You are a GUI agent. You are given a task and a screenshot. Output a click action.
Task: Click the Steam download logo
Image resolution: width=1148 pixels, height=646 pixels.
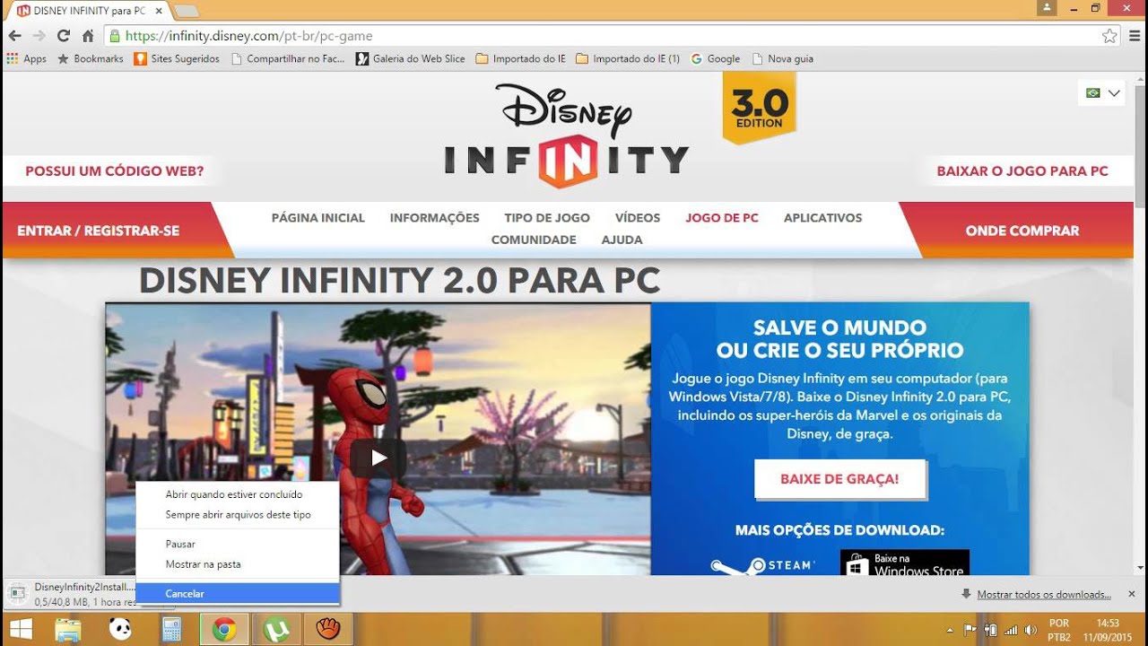coord(762,565)
